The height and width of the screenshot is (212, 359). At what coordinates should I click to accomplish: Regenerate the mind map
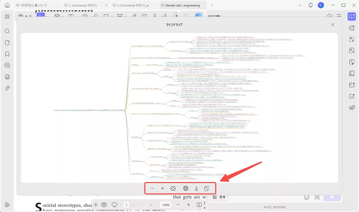pos(207,188)
